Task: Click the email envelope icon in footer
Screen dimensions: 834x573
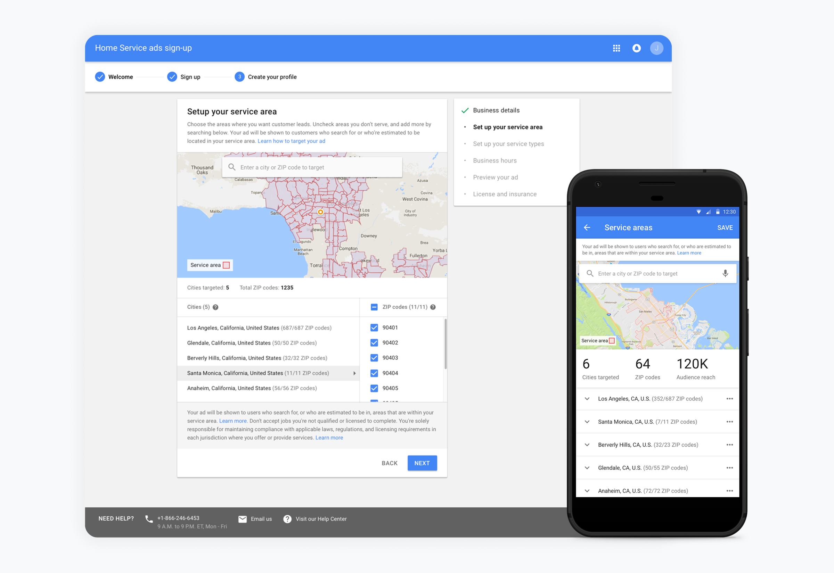Action: (243, 519)
